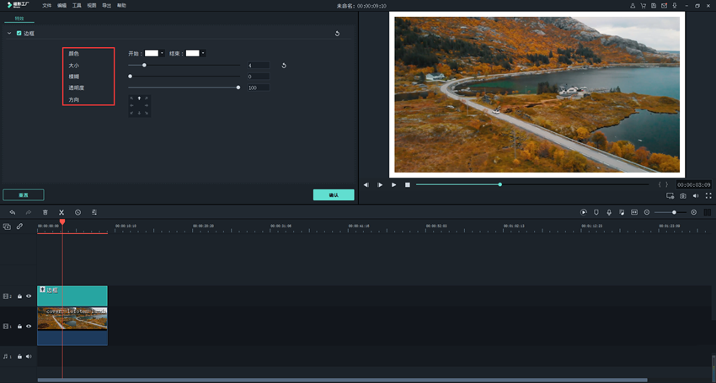Open the account user icon in title bar
The image size is (716, 383).
633,6
